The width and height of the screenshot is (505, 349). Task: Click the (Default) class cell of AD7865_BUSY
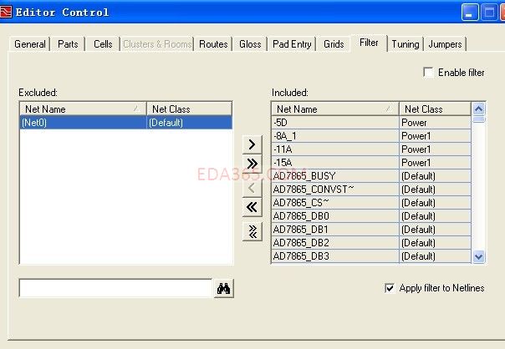pyautogui.click(x=435, y=176)
